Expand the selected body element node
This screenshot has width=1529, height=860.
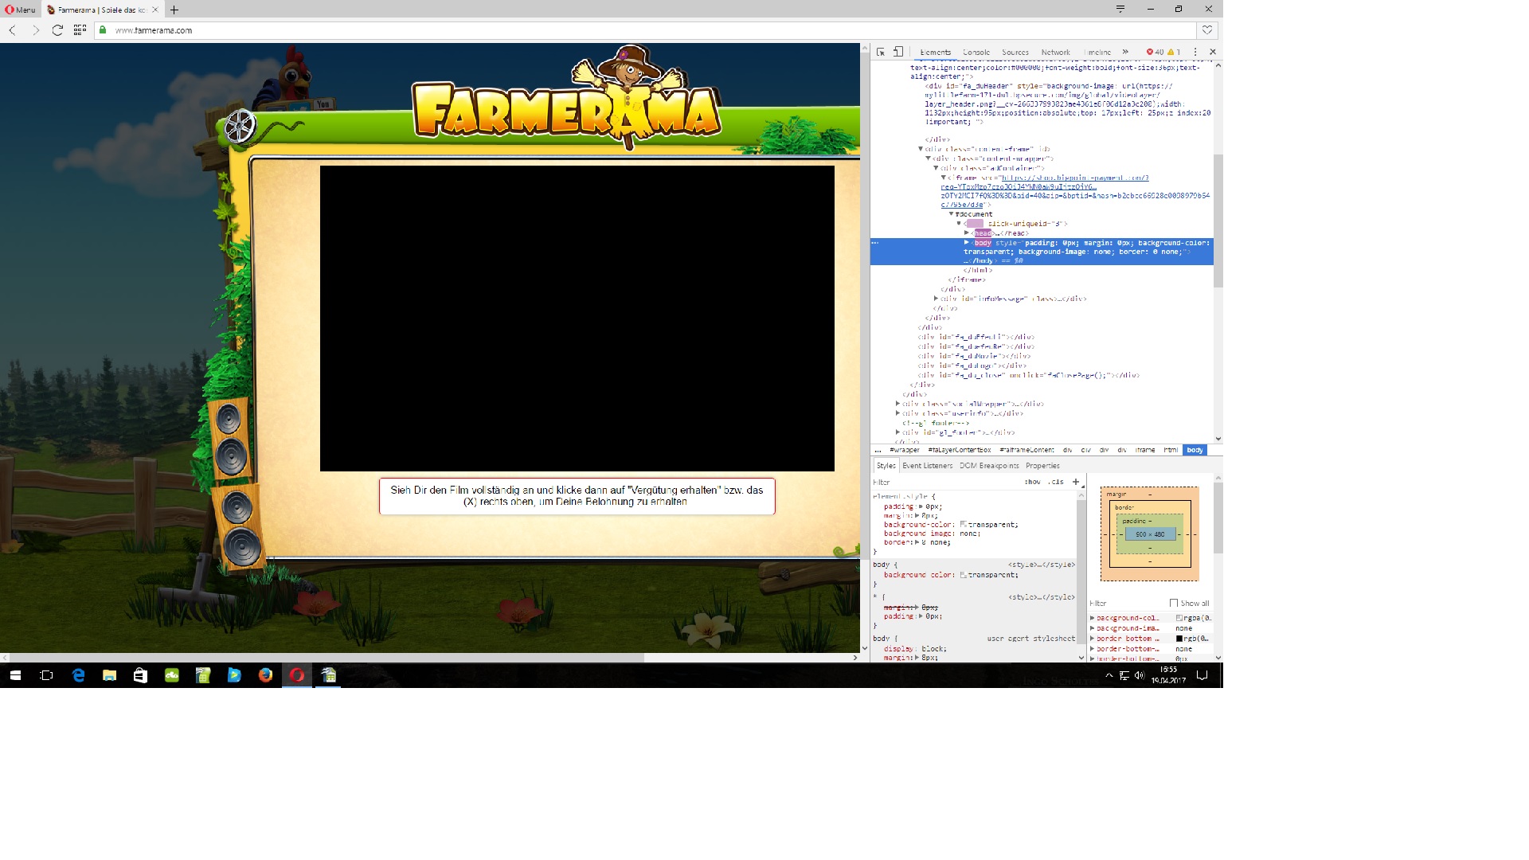pos(967,243)
